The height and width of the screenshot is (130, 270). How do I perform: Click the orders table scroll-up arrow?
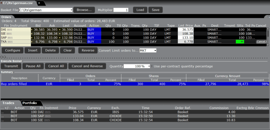click(x=268, y=29)
